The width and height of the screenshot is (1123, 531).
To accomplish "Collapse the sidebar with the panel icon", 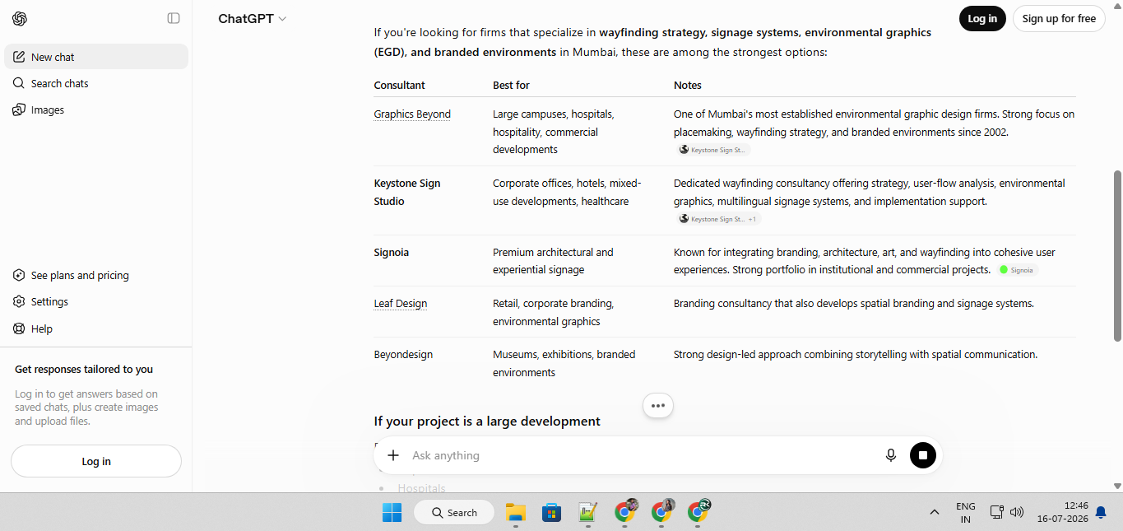I will coord(174,18).
